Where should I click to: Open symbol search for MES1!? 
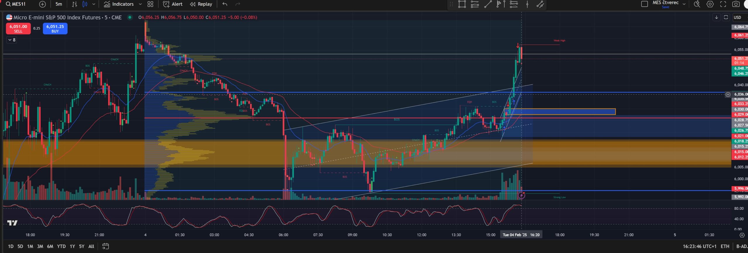[x=16, y=4]
